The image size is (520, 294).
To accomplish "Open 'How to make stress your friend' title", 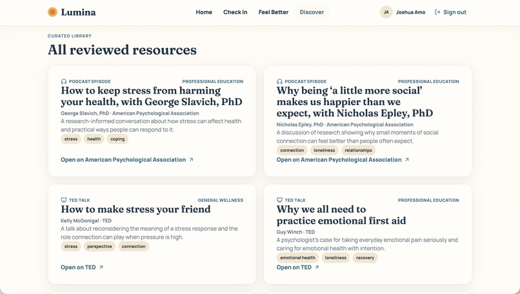I will [x=135, y=209].
